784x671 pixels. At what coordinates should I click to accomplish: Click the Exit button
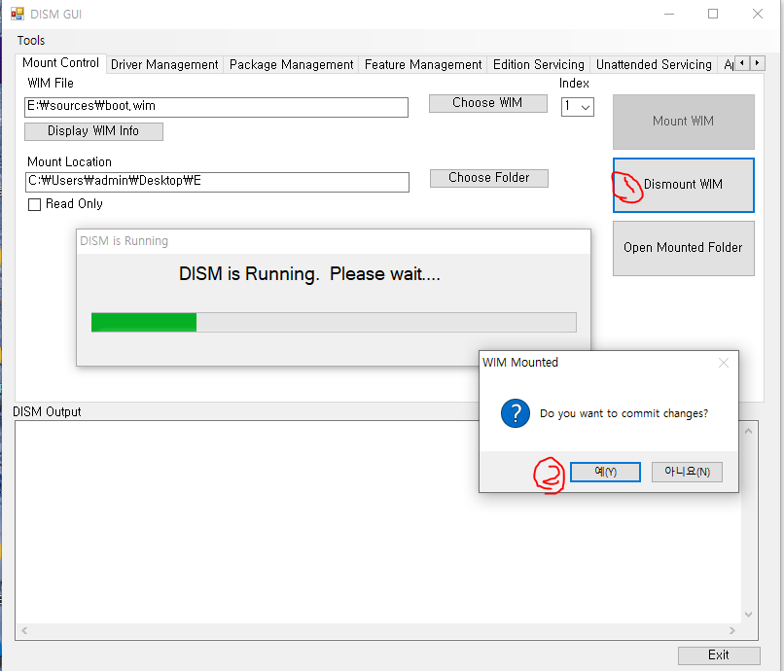[x=719, y=655]
